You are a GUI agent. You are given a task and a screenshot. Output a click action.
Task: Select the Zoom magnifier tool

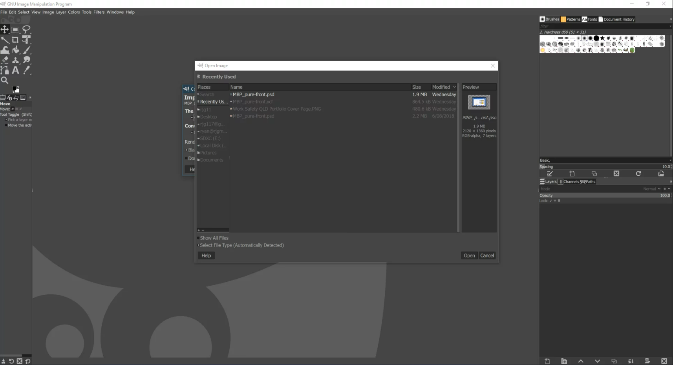click(x=5, y=80)
